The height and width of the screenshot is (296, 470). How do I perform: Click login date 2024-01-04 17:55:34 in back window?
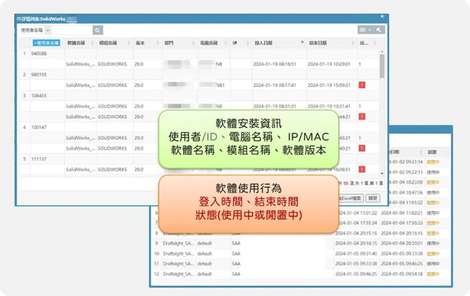(356, 223)
